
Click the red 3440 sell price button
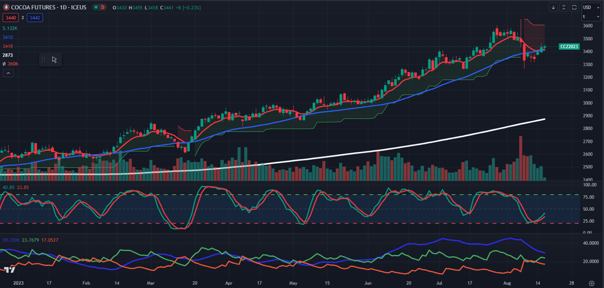(10, 18)
